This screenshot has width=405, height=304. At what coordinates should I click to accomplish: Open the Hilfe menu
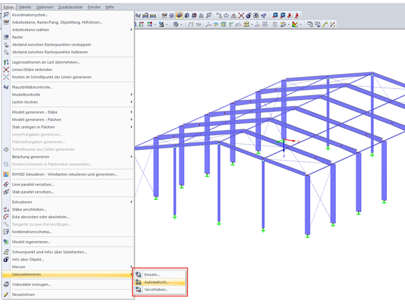point(110,7)
